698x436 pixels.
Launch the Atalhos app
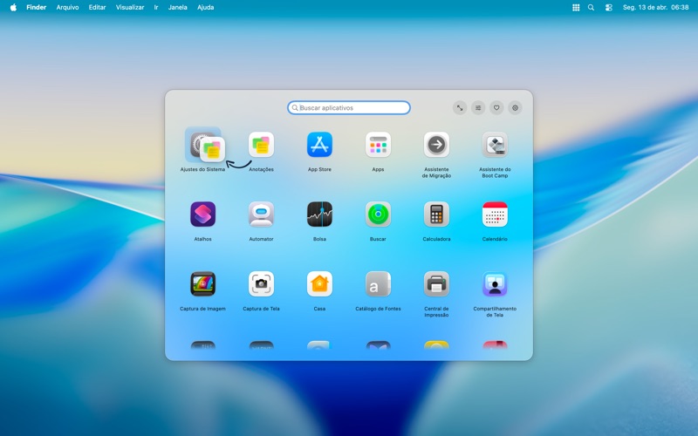point(203,214)
